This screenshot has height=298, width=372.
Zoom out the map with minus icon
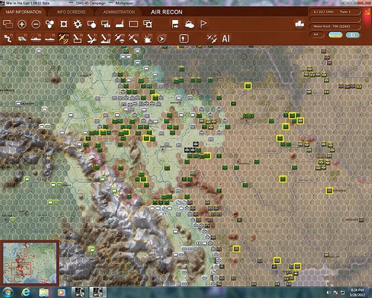click(36, 24)
